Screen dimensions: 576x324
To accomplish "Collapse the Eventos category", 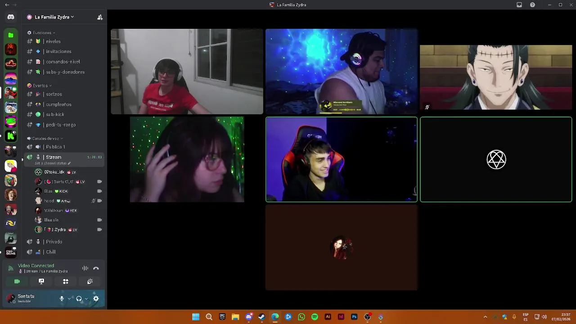I will [40, 85].
